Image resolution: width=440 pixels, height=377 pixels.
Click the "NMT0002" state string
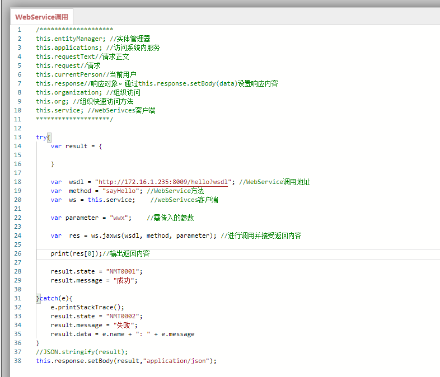pyautogui.click(x=123, y=316)
